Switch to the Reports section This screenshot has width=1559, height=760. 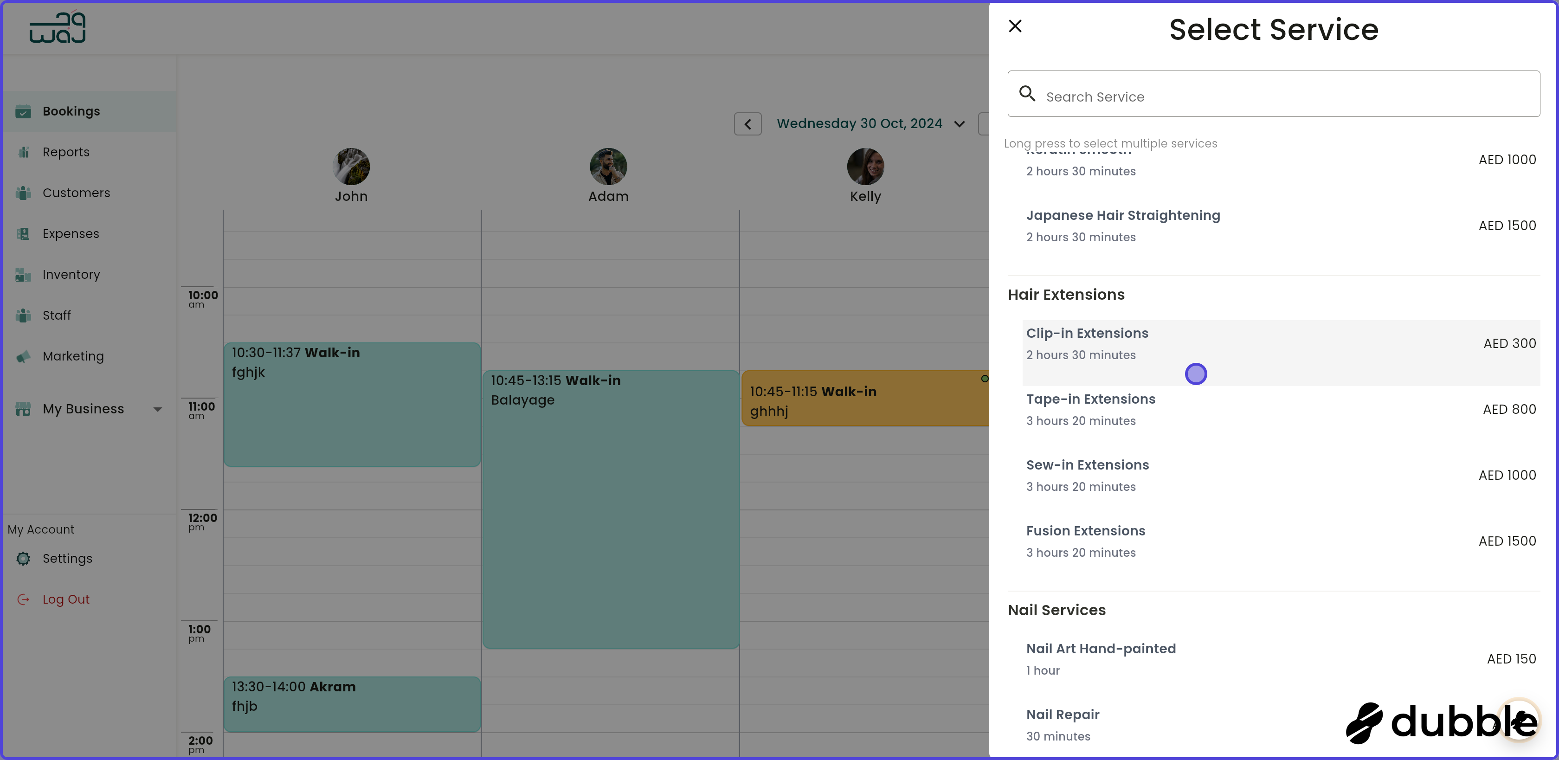click(66, 152)
